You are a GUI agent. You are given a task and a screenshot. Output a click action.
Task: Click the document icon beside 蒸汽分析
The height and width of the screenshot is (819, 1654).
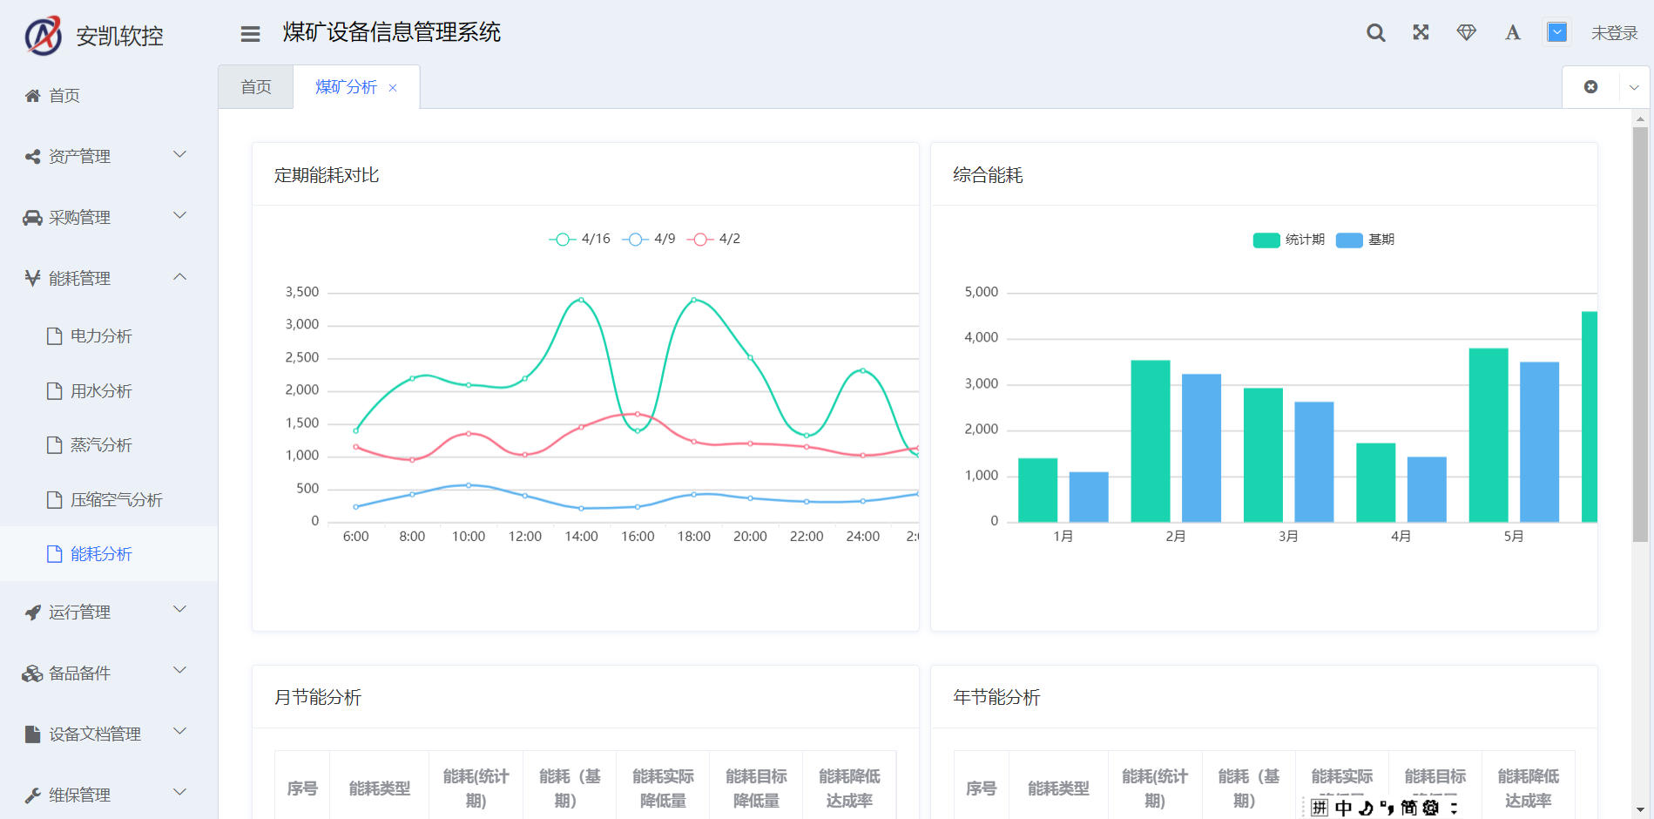coord(54,445)
